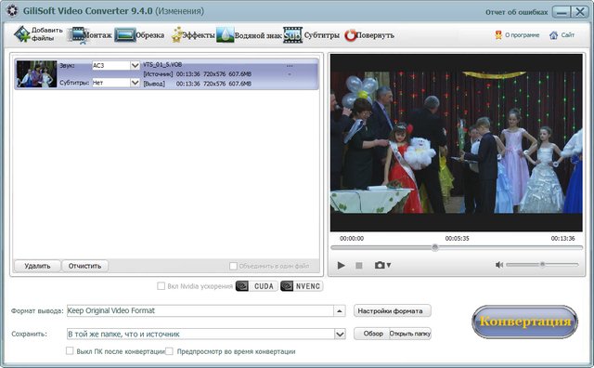Click the VTS_01_5.VOB file name

click(162, 65)
